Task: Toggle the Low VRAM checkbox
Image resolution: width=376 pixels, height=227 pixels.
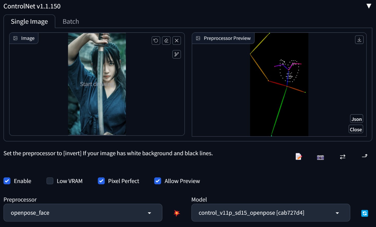Action: 50,181
